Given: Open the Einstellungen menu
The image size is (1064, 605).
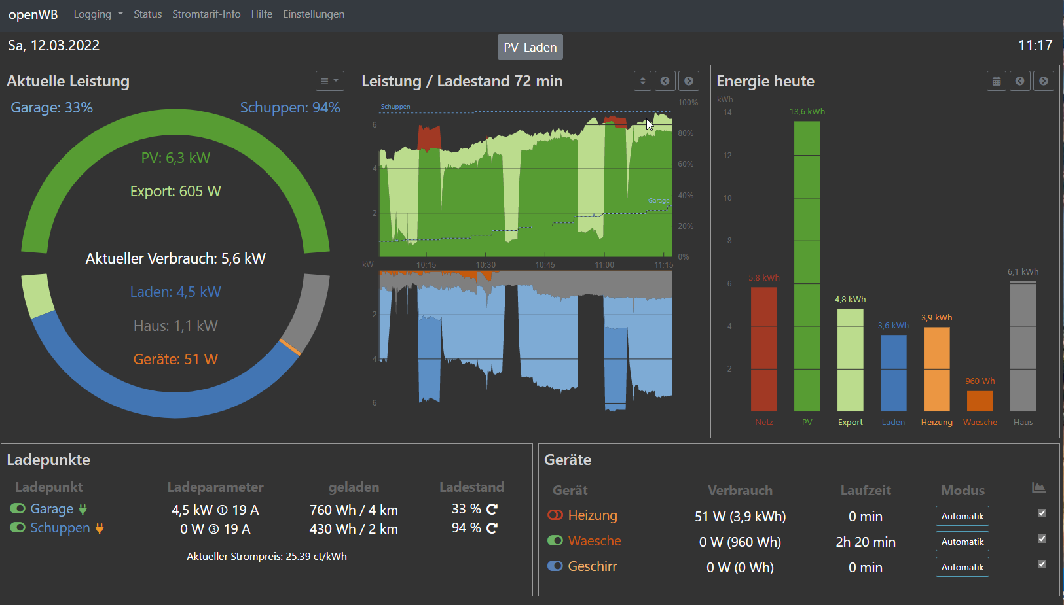Looking at the screenshot, I should pos(314,14).
